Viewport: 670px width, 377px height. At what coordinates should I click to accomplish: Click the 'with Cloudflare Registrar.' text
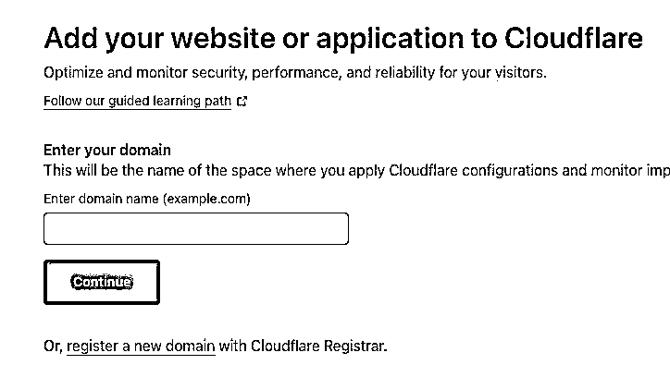point(303,346)
